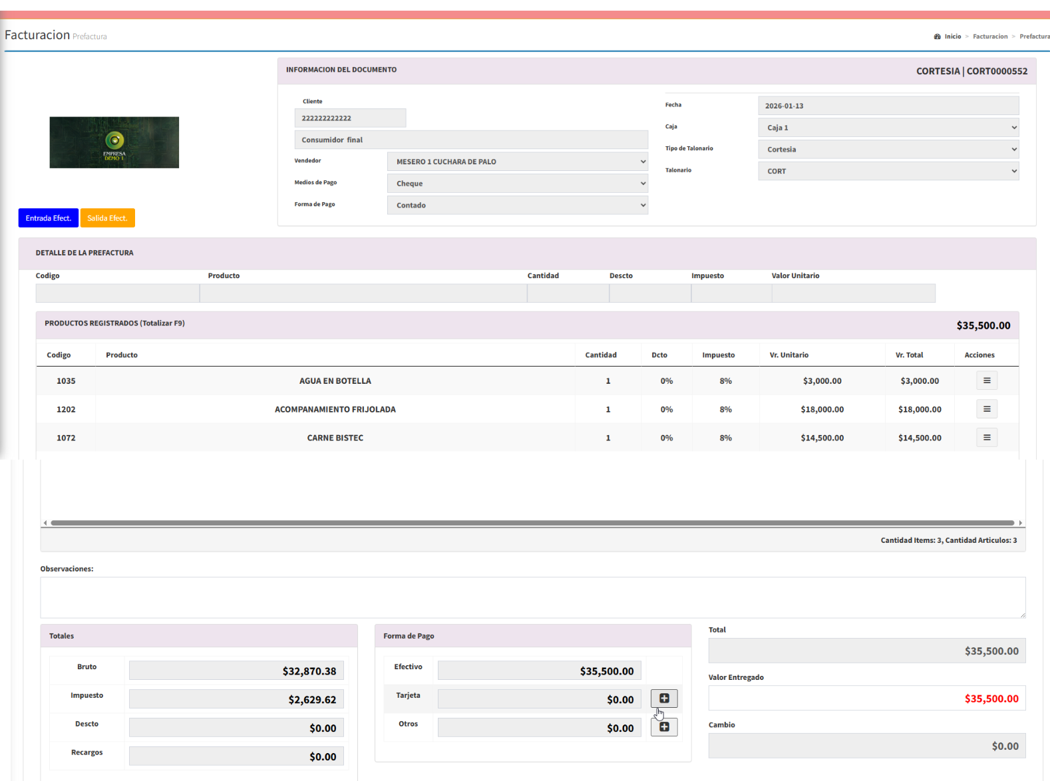
Task: Go to Facturacion breadcrumb link
Action: [990, 37]
